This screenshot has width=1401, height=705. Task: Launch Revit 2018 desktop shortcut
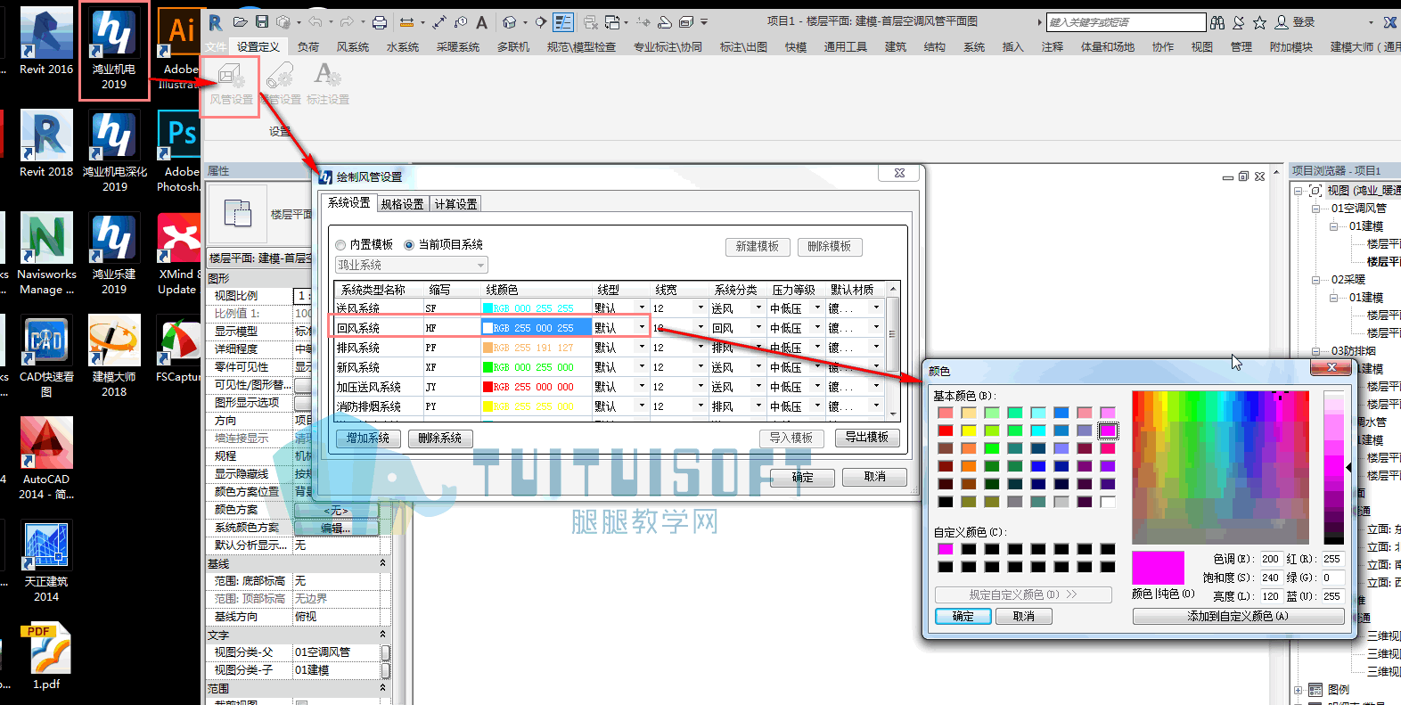[x=46, y=144]
